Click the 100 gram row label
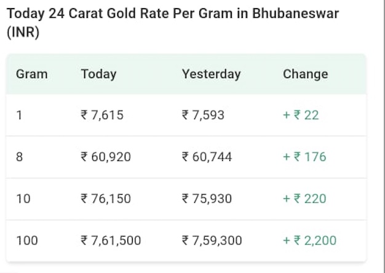 point(26,240)
